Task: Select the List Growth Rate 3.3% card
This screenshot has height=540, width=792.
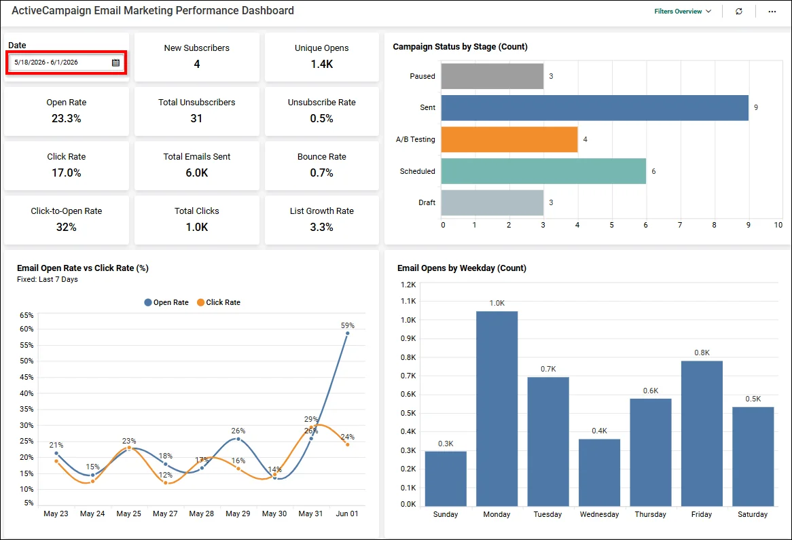Action: [322, 220]
